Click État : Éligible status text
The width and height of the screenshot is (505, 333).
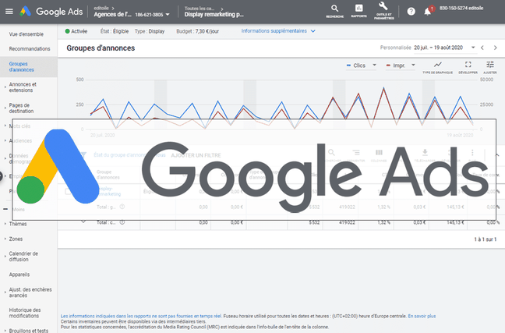(115, 31)
